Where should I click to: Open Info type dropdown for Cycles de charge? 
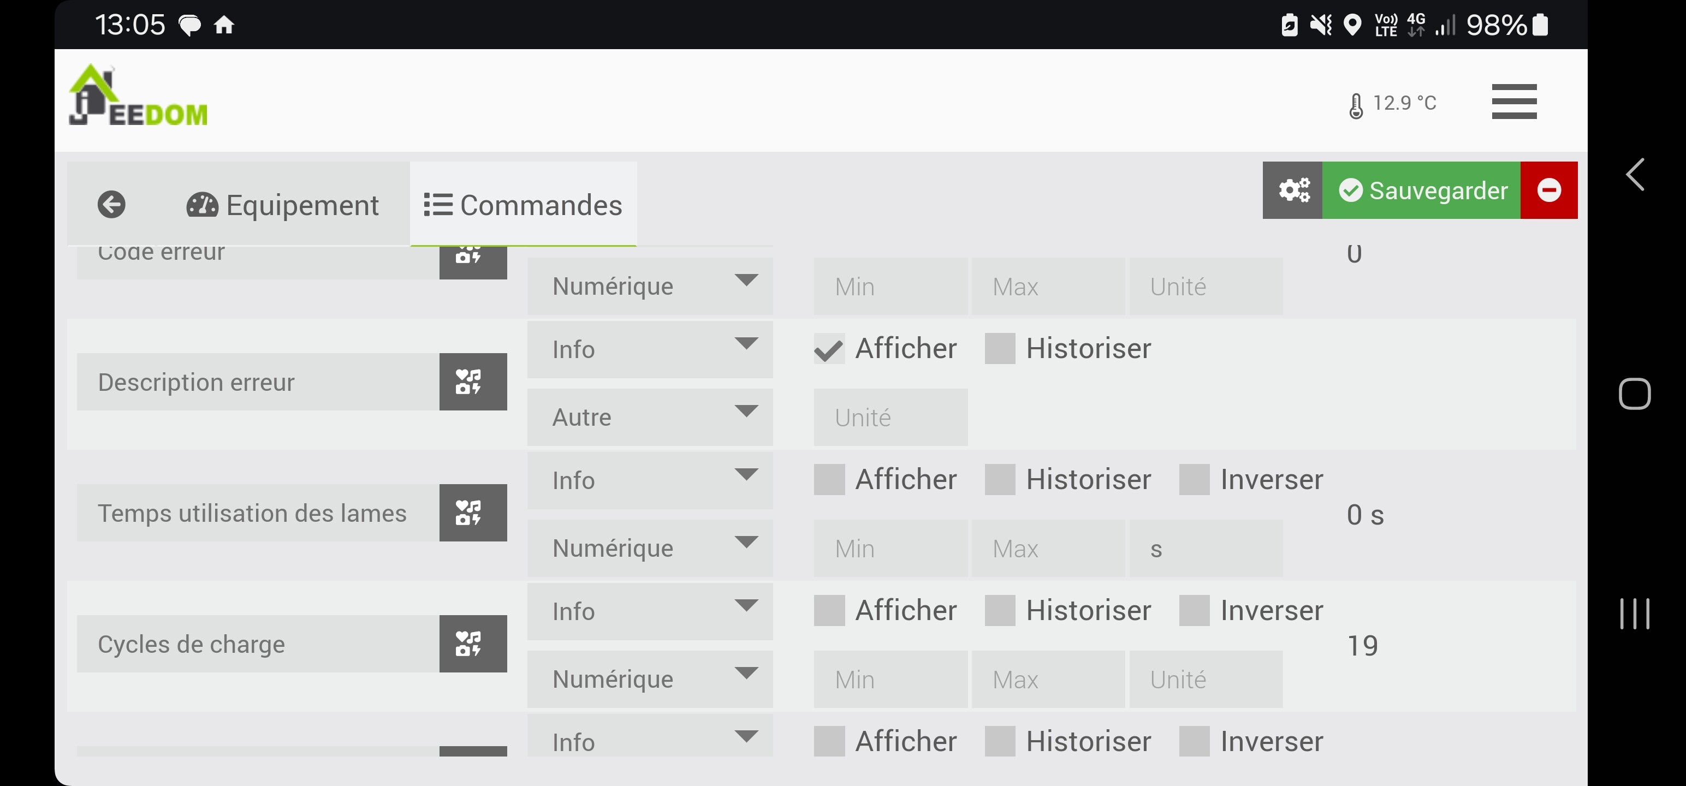coord(650,611)
